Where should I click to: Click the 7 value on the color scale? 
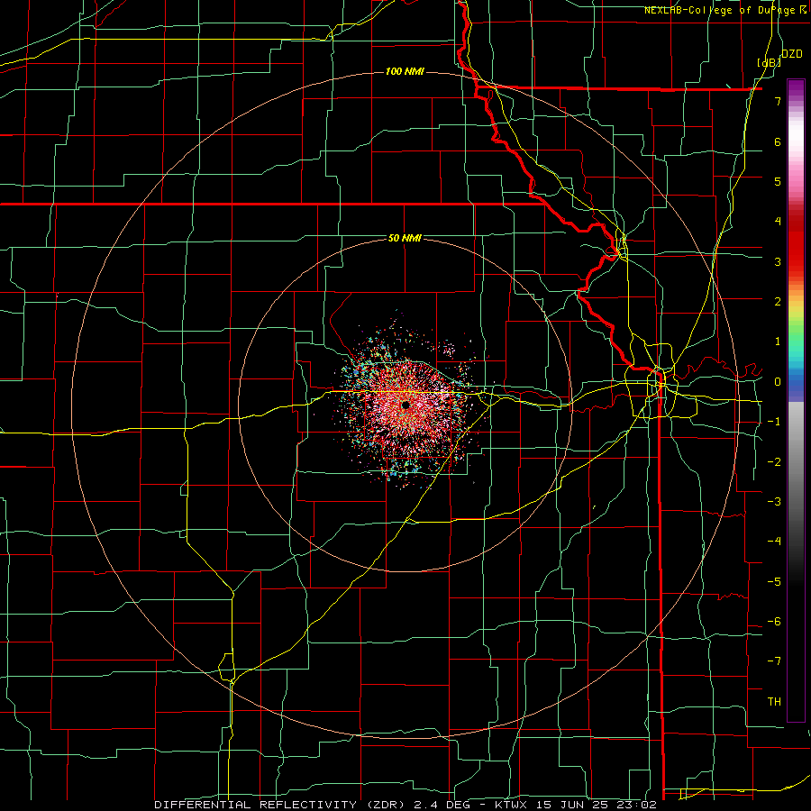[778, 101]
